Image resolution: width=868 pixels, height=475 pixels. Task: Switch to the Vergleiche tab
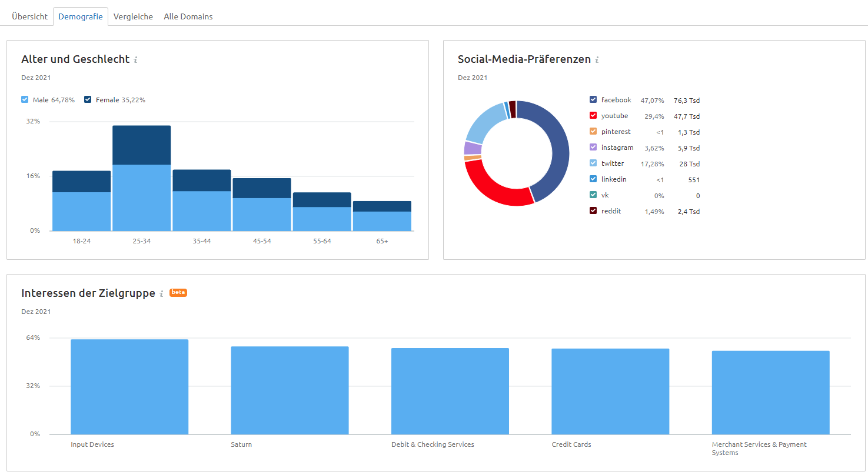133,16
